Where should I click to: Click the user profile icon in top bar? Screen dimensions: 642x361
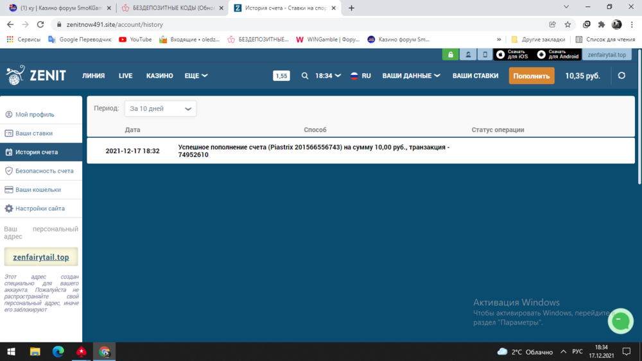click(468, 55)
